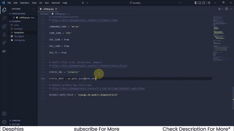
Task: Click the ecomprj command center search box
Action: [135, 3]
